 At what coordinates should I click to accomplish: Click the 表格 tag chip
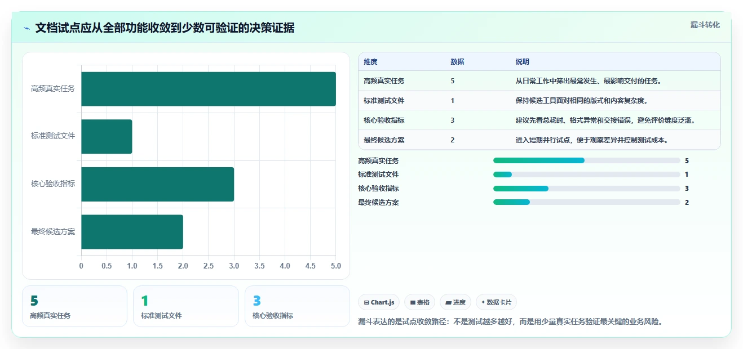pyautogui.click(x=420, y=302)
